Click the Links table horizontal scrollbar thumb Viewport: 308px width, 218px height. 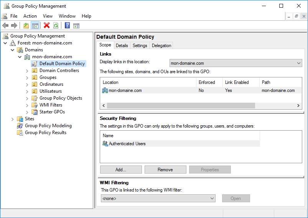click(x=181, y=106)
